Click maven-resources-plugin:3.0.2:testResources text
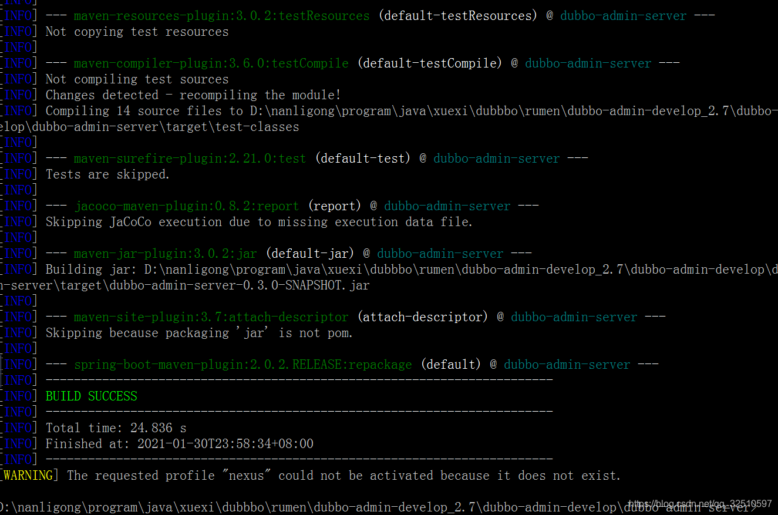This screenshot has width=778, height=515. 221,16
